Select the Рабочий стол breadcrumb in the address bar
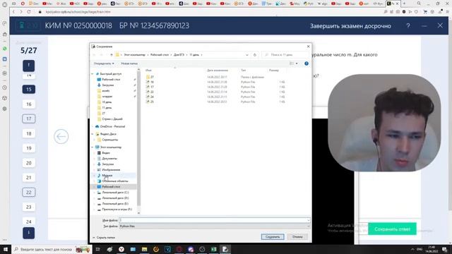The width and height of the screenshot is (452, 254). click(160, 55)
